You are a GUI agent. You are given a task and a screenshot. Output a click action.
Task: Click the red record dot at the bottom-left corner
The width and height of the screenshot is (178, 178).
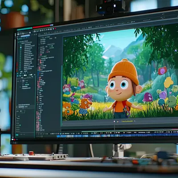[x=15, y=140]
